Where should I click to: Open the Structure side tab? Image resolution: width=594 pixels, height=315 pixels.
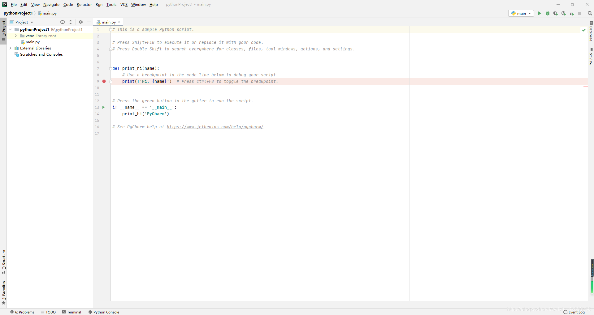3,262
